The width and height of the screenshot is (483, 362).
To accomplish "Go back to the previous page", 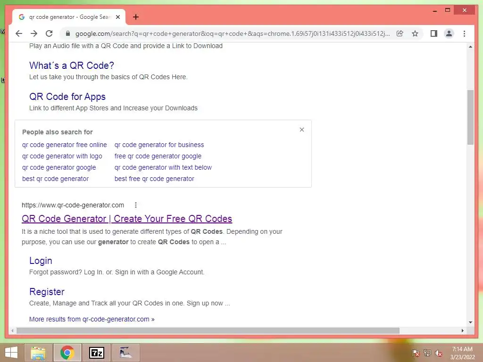I will (19, 33).
